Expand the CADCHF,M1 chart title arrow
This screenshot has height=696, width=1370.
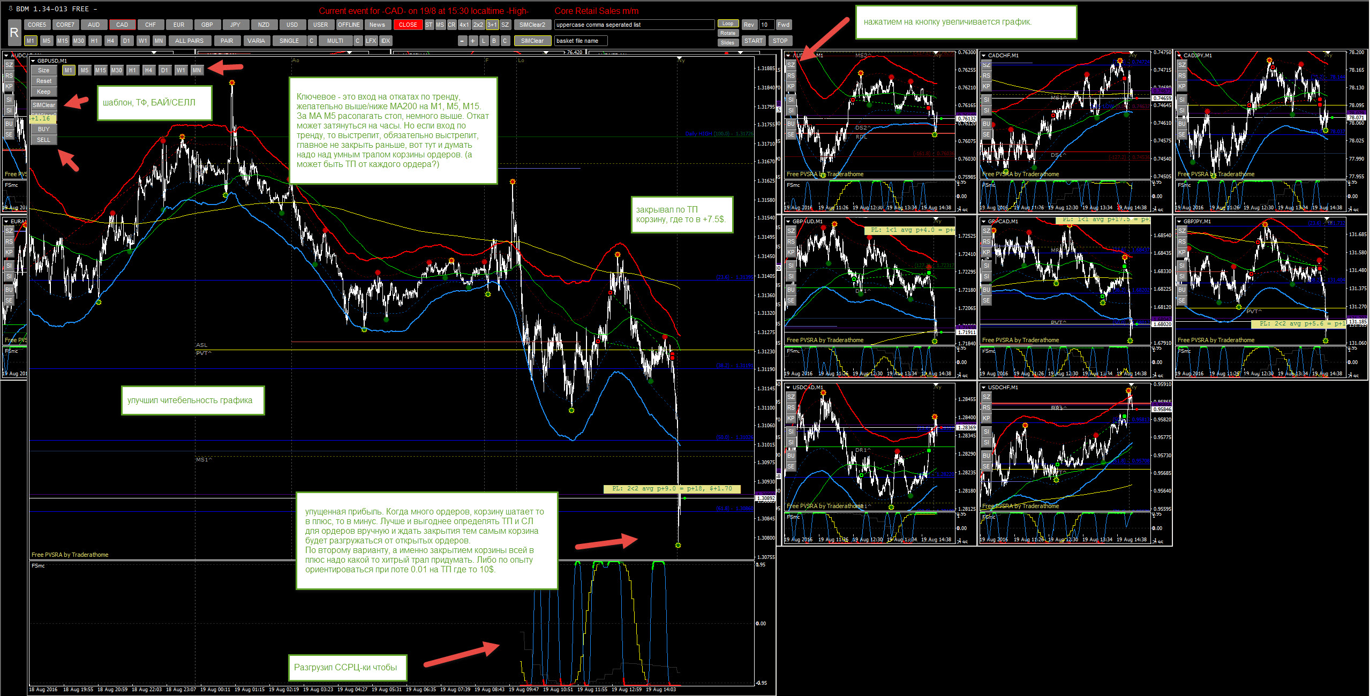click(x=984, y=56)
